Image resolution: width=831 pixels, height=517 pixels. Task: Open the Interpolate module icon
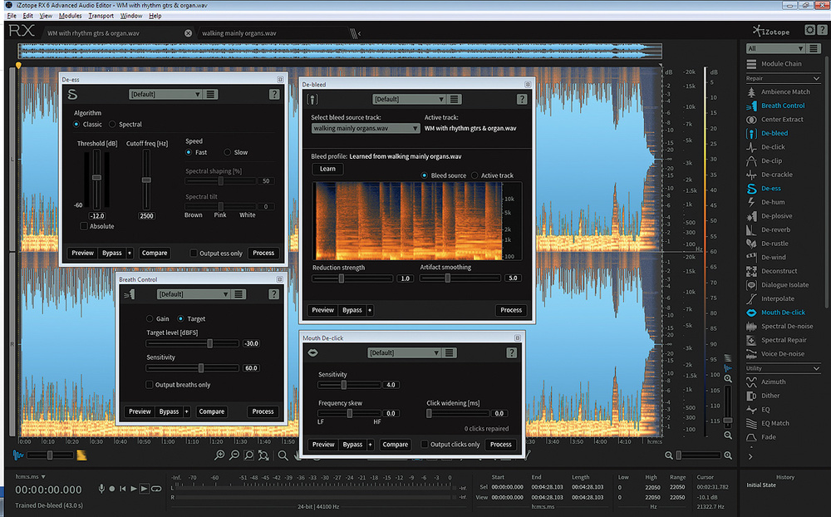(x=751, y=298)
